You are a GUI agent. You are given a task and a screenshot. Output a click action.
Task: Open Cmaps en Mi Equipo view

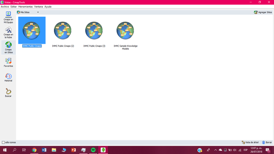click(x=8, y=18)
